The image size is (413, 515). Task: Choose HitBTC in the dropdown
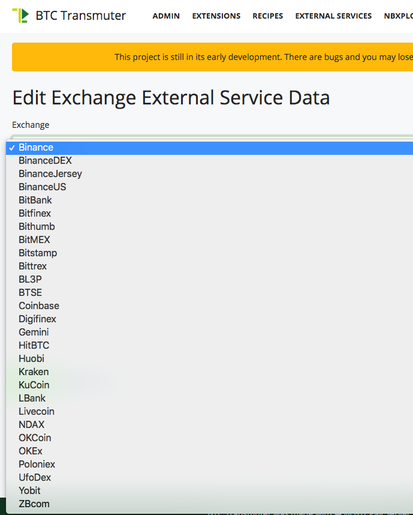(209, 346)
